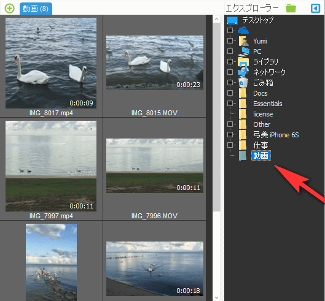Click the media list vertical scrollbar thumb

pyautogui.click(x=216, y=117)
